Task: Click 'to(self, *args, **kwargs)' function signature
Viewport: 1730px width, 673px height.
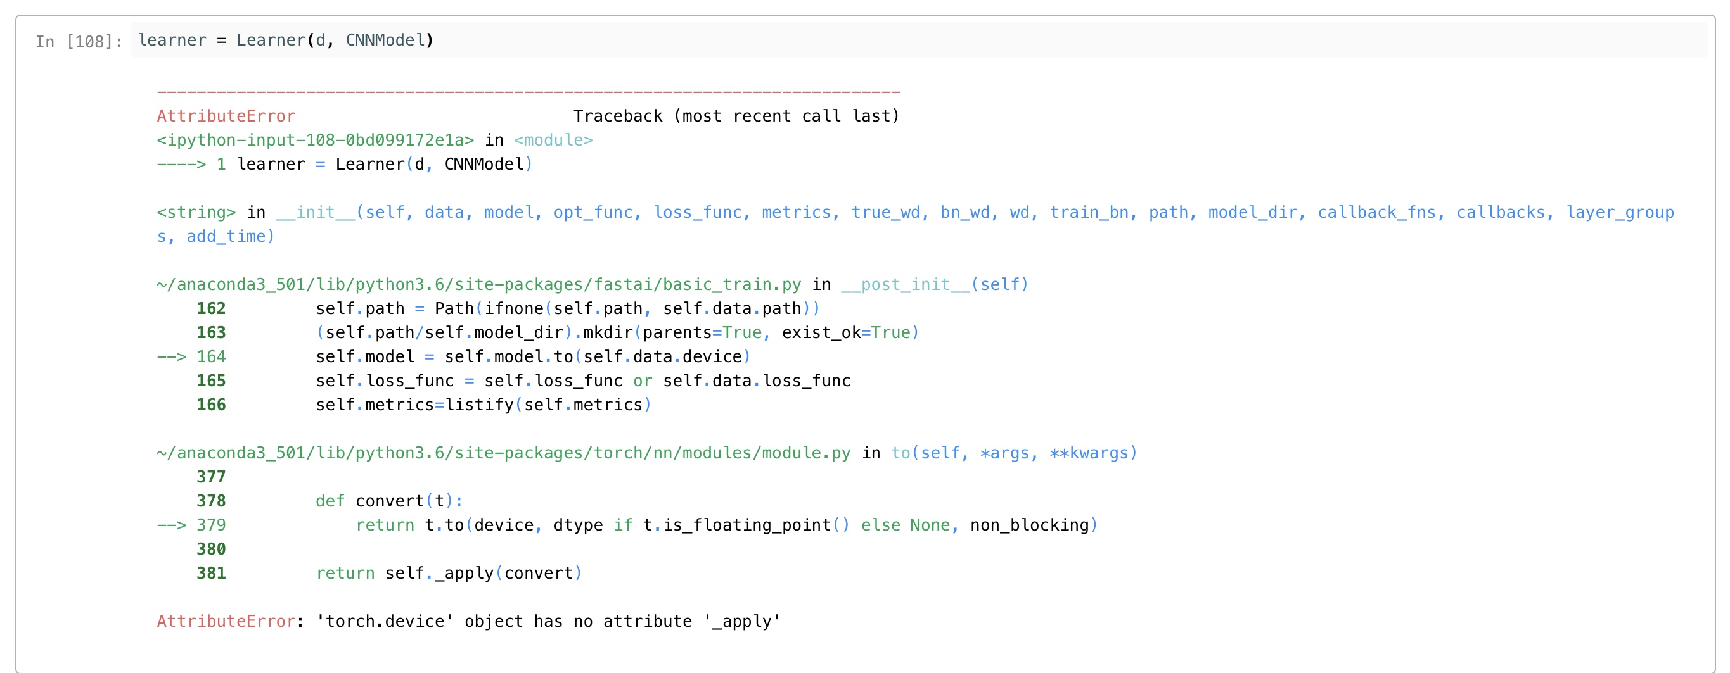Action: tap(1014, 453)
